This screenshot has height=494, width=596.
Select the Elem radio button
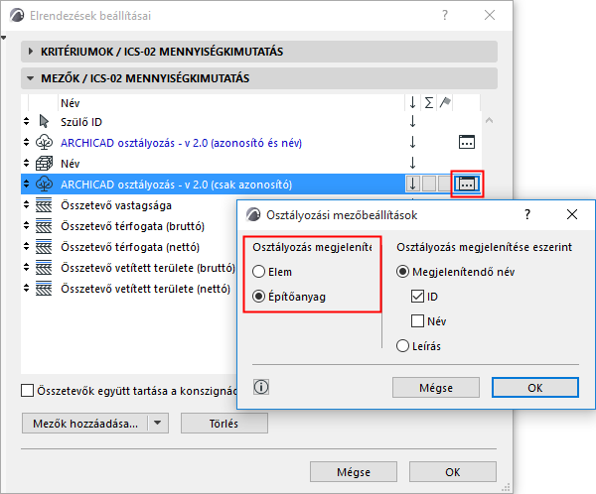click(259, 272)
